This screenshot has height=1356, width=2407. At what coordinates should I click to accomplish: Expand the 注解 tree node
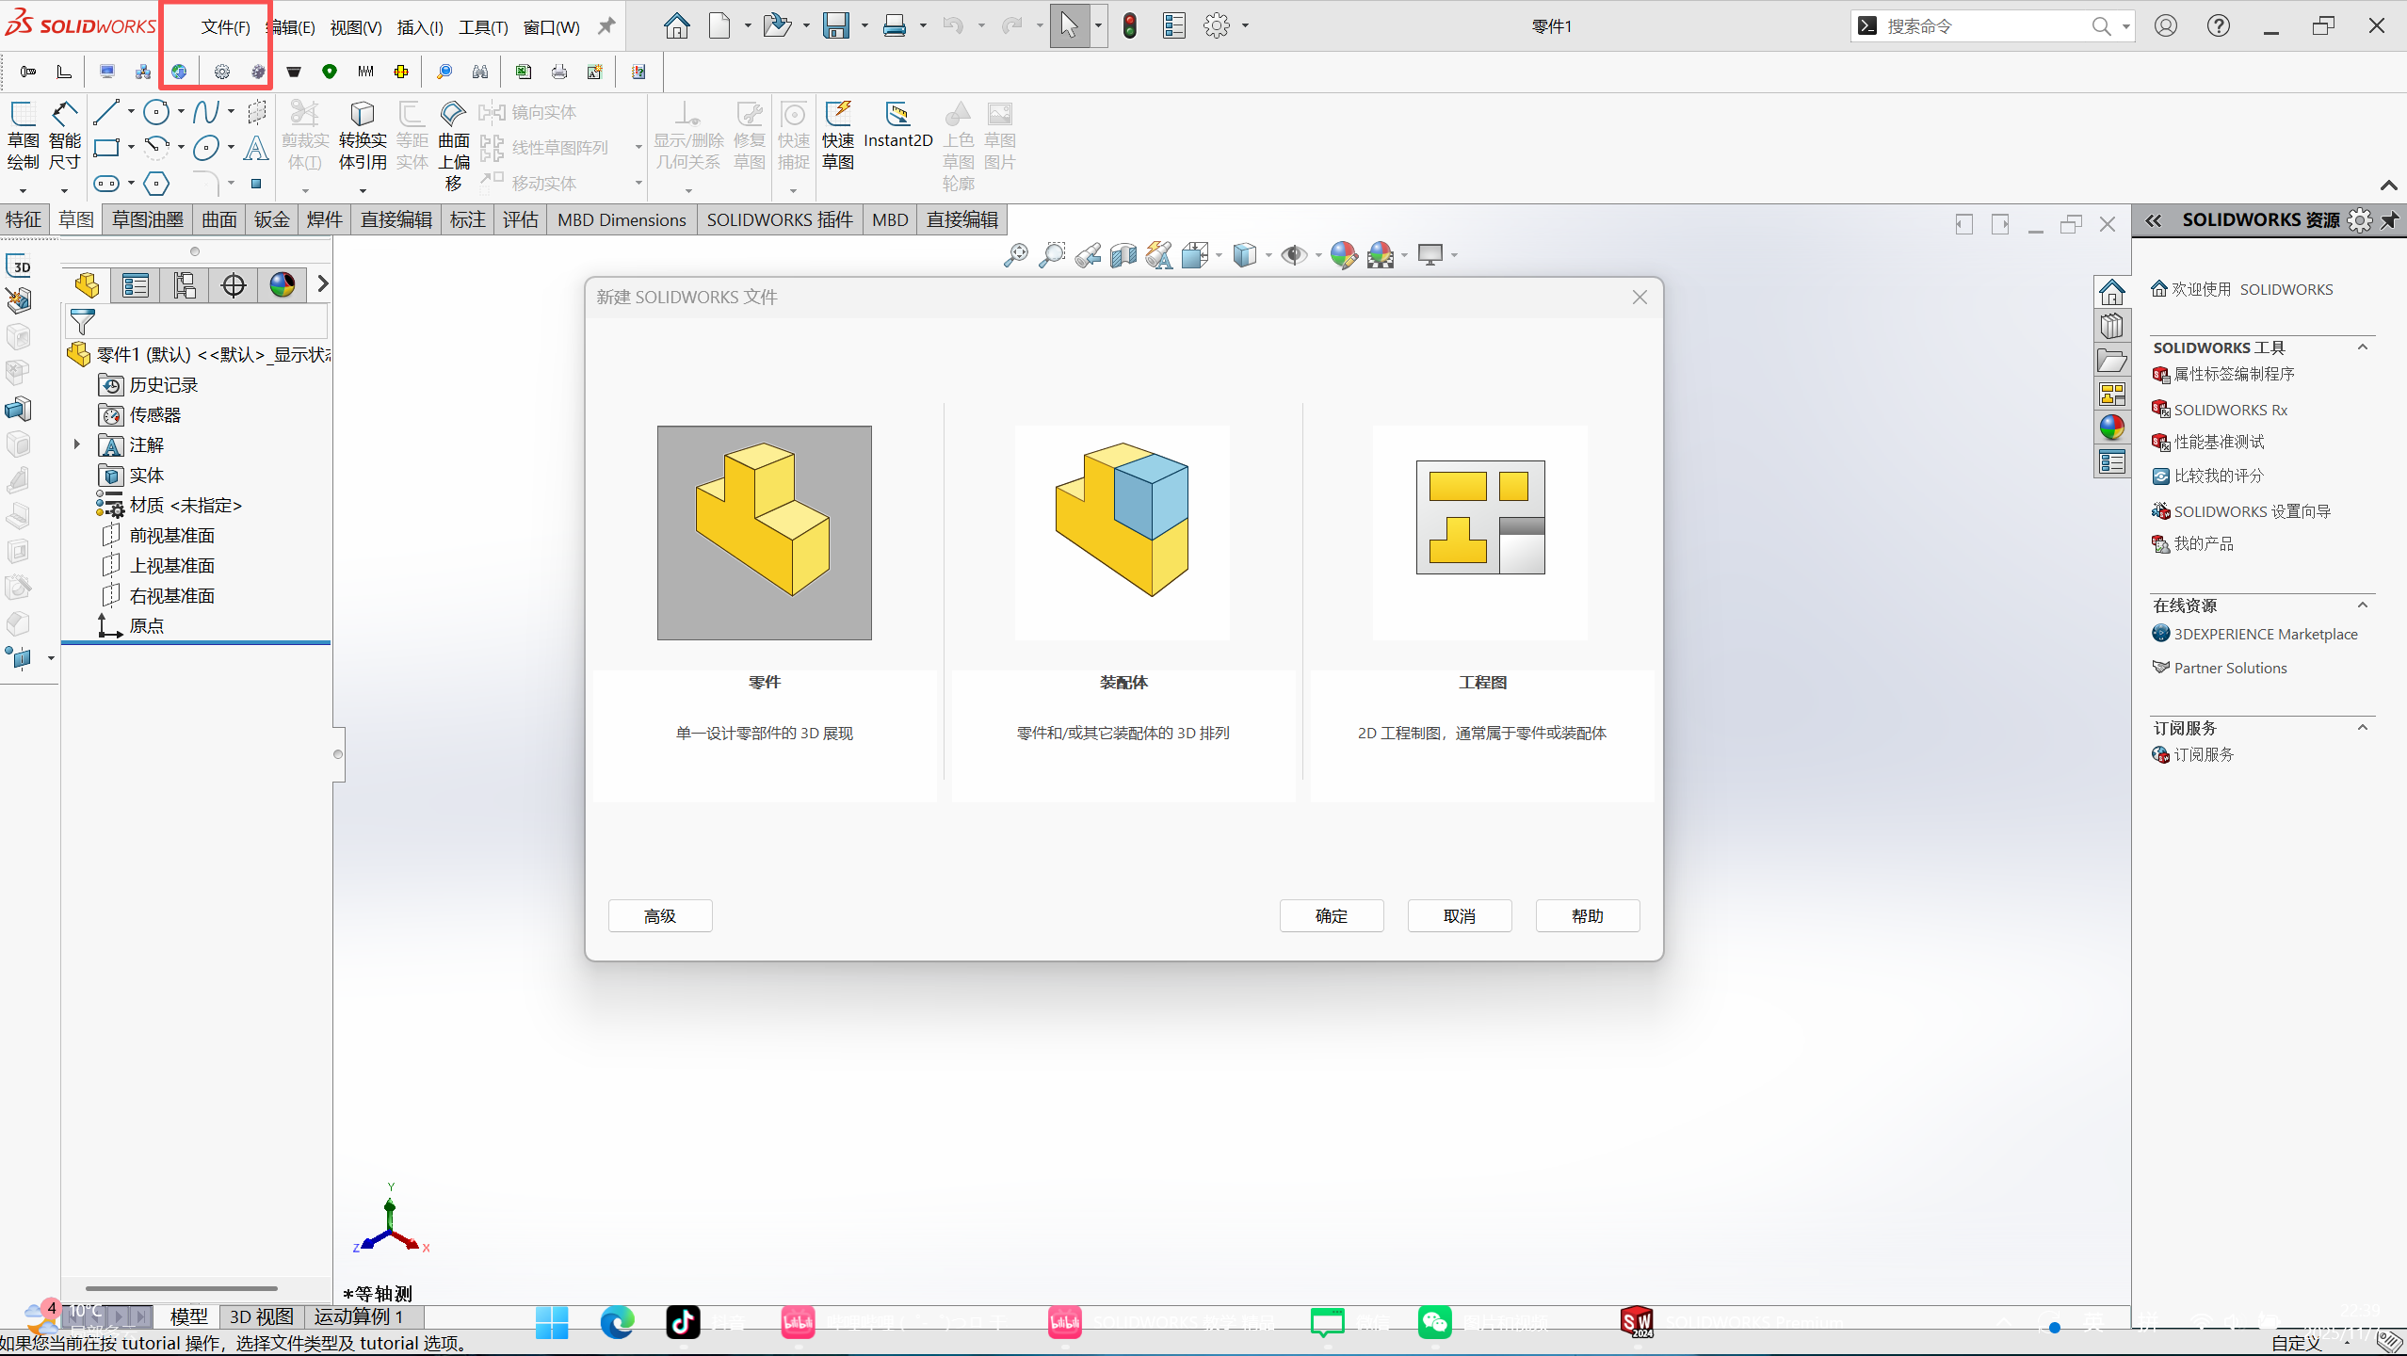[x=77, y=444]
